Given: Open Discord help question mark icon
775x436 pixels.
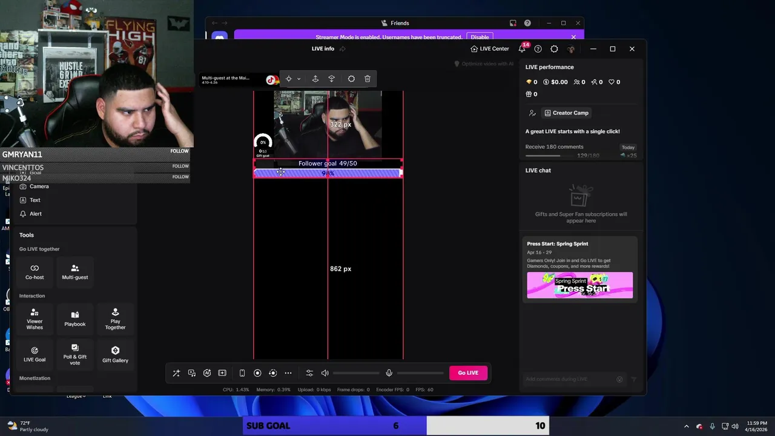Looking at the screenshot, I should (527, 23).
